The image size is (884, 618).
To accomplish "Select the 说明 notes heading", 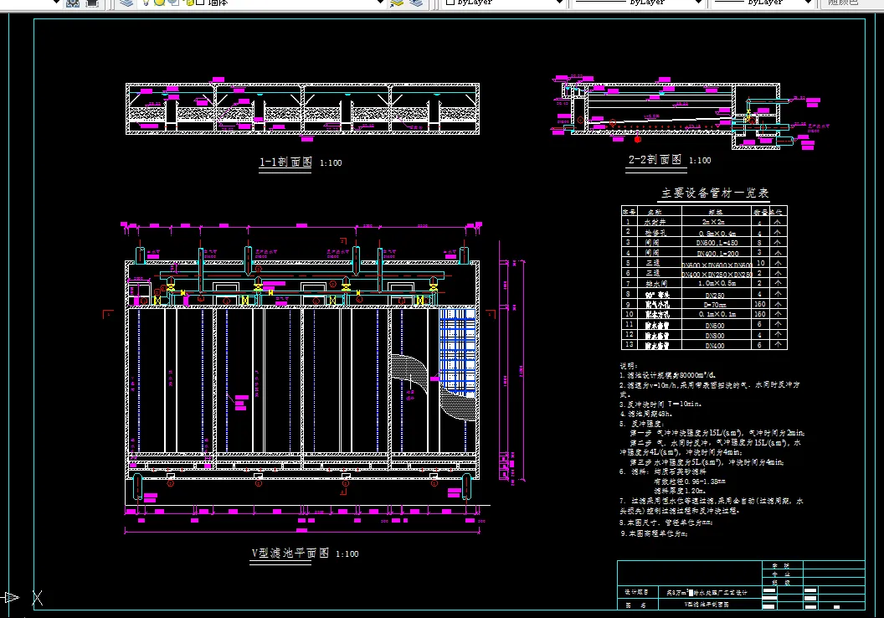I will tap(628, 366).
